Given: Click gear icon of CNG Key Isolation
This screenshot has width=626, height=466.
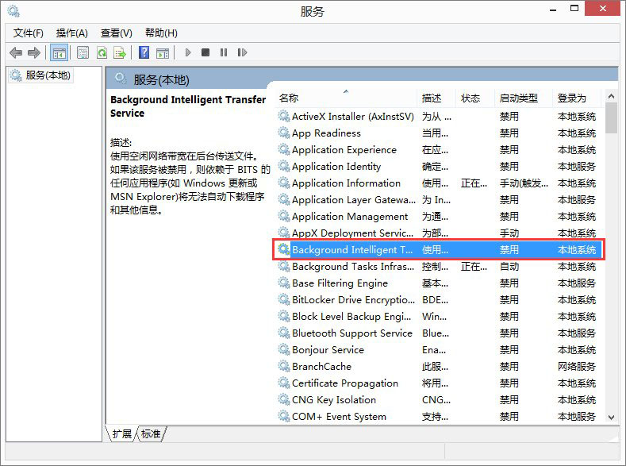Looking at the screenshot, I should click(283, 400).
